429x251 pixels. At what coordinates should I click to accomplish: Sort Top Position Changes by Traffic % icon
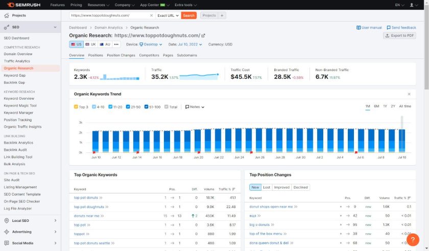(409, 198)
